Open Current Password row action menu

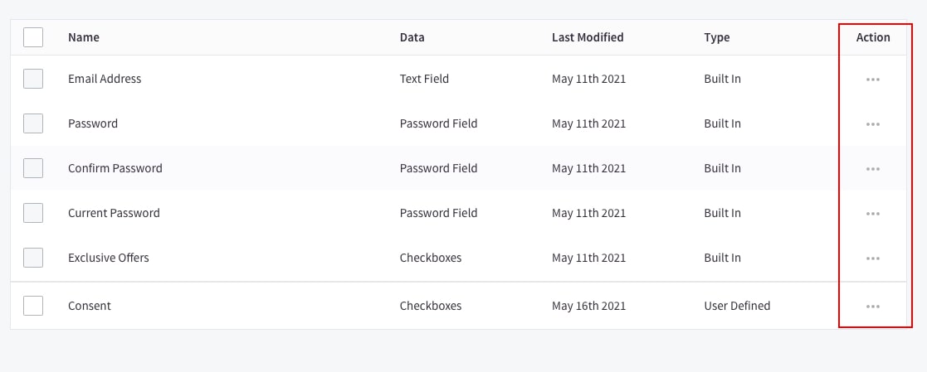872,214
